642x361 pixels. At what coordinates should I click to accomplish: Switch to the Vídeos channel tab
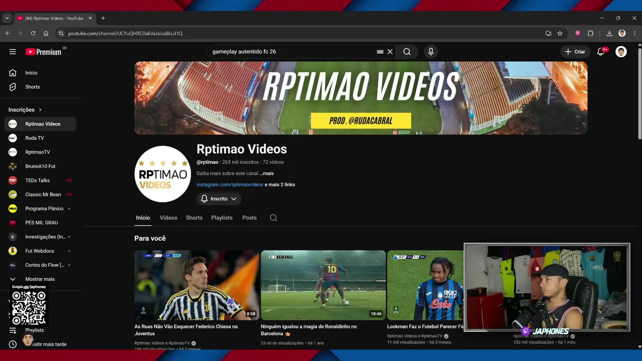tap(169, 218)
